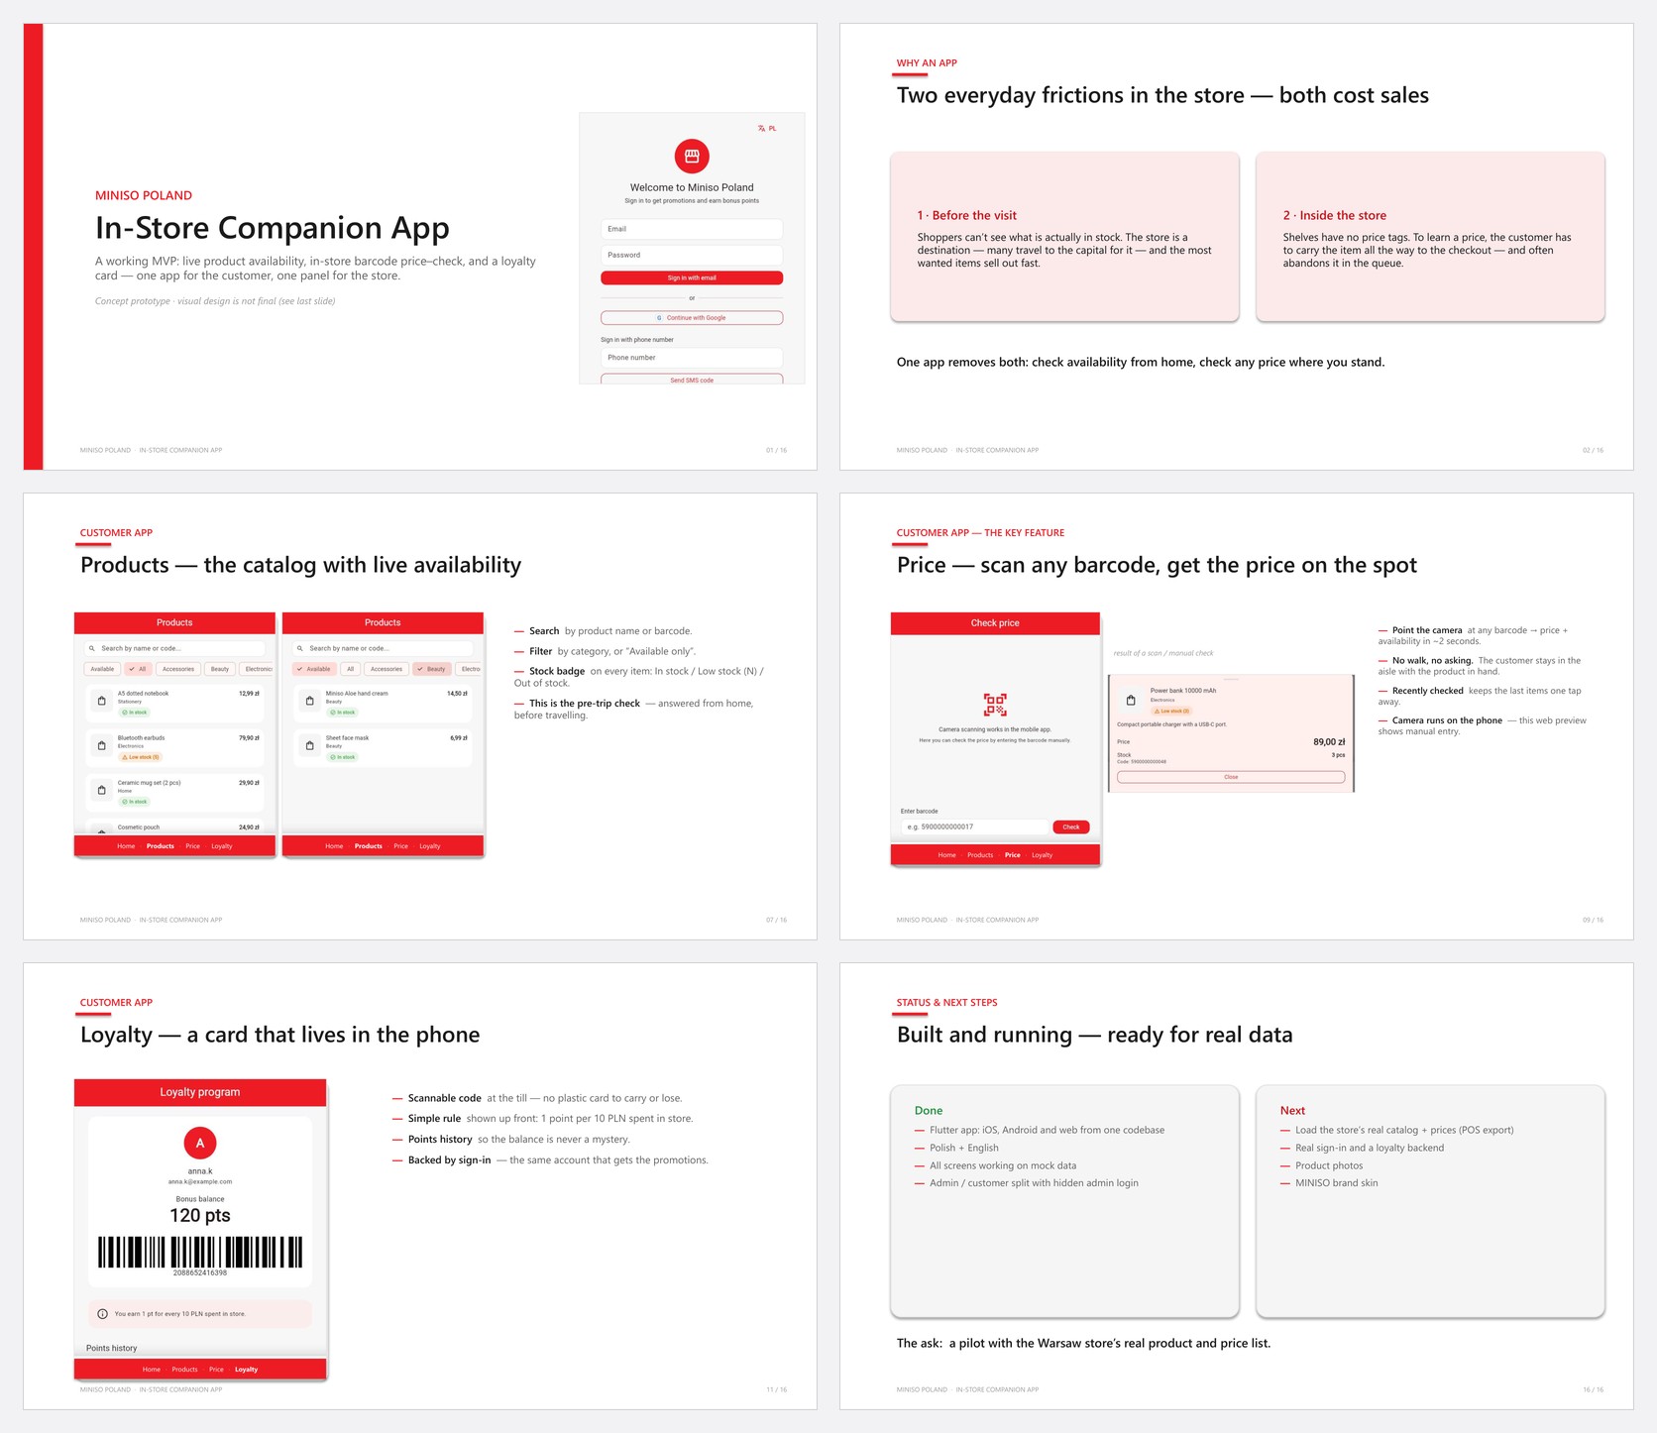Click the bag icon beside Miniso Aloe hand cream
This screenshot has height=1433, width=1657.
(309, 701)
